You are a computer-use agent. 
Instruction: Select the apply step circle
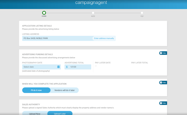pos(93,13)
